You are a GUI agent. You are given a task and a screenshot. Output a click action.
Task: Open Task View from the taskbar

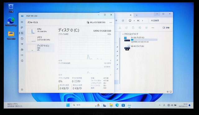coord(105,105)
